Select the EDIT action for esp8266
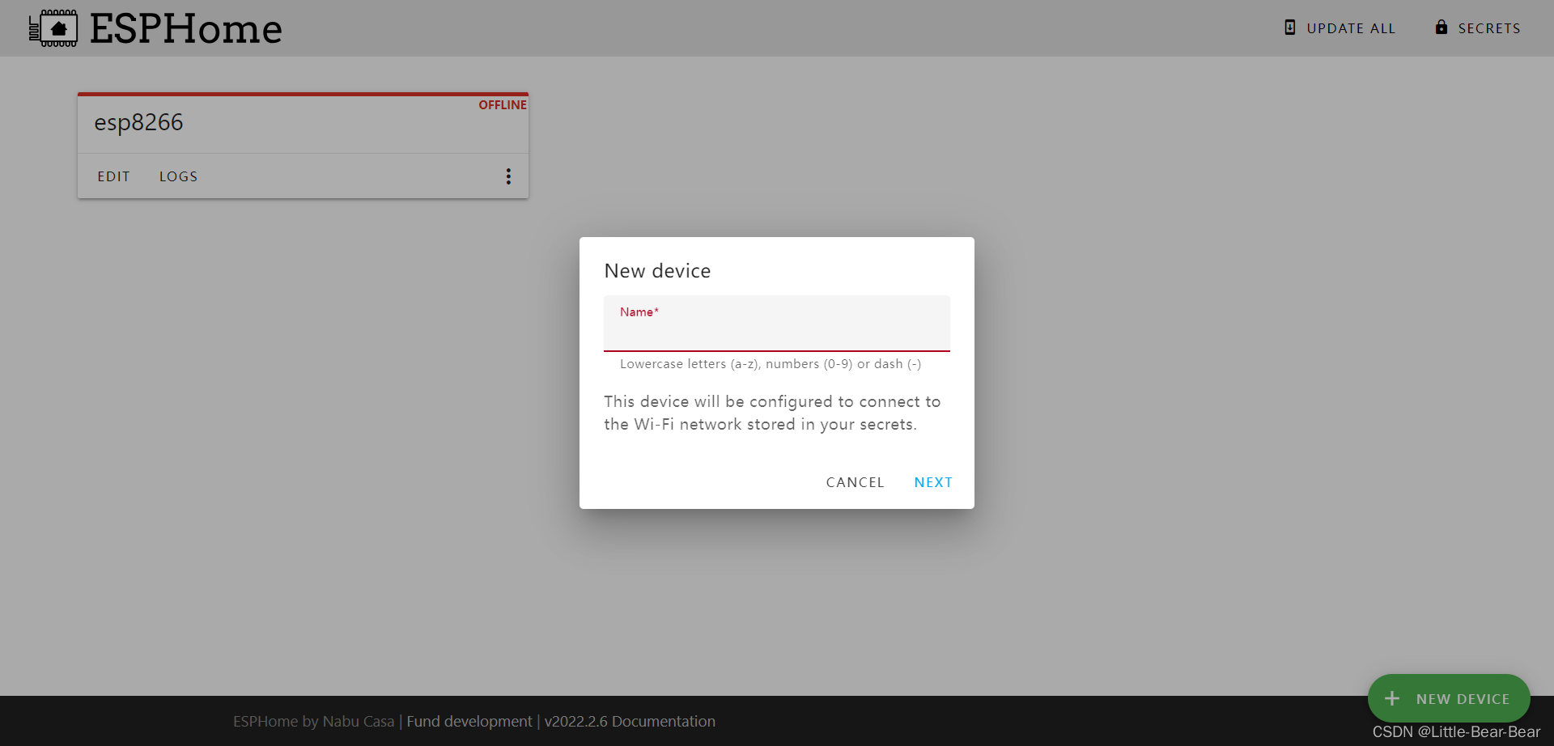The height and width of the screenshot is (746, 1554). [x=113, y=176]
